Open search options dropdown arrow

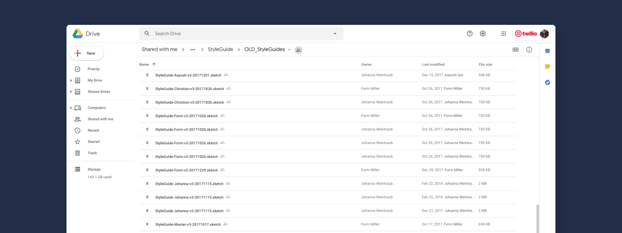[x=335, y=33]
